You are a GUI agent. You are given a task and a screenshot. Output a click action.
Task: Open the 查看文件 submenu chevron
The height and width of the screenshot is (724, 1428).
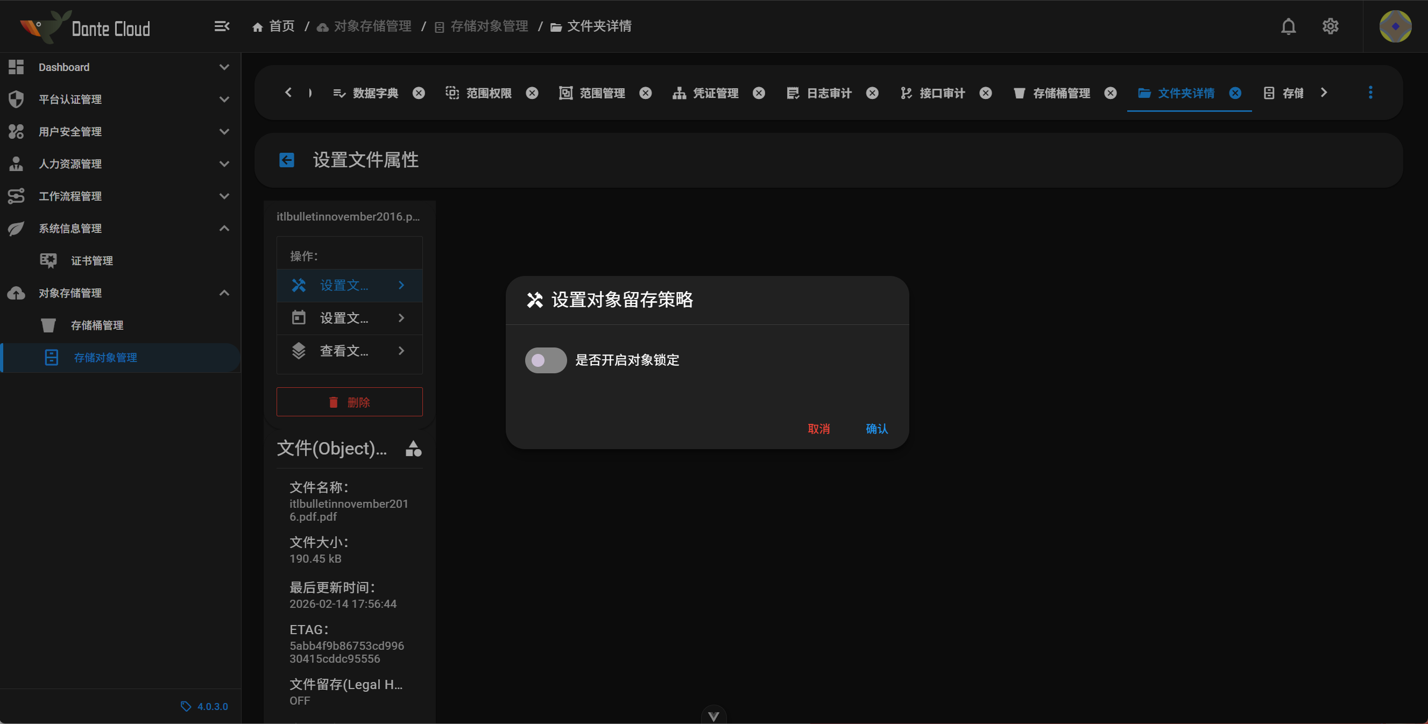click(x=401, y=350)
